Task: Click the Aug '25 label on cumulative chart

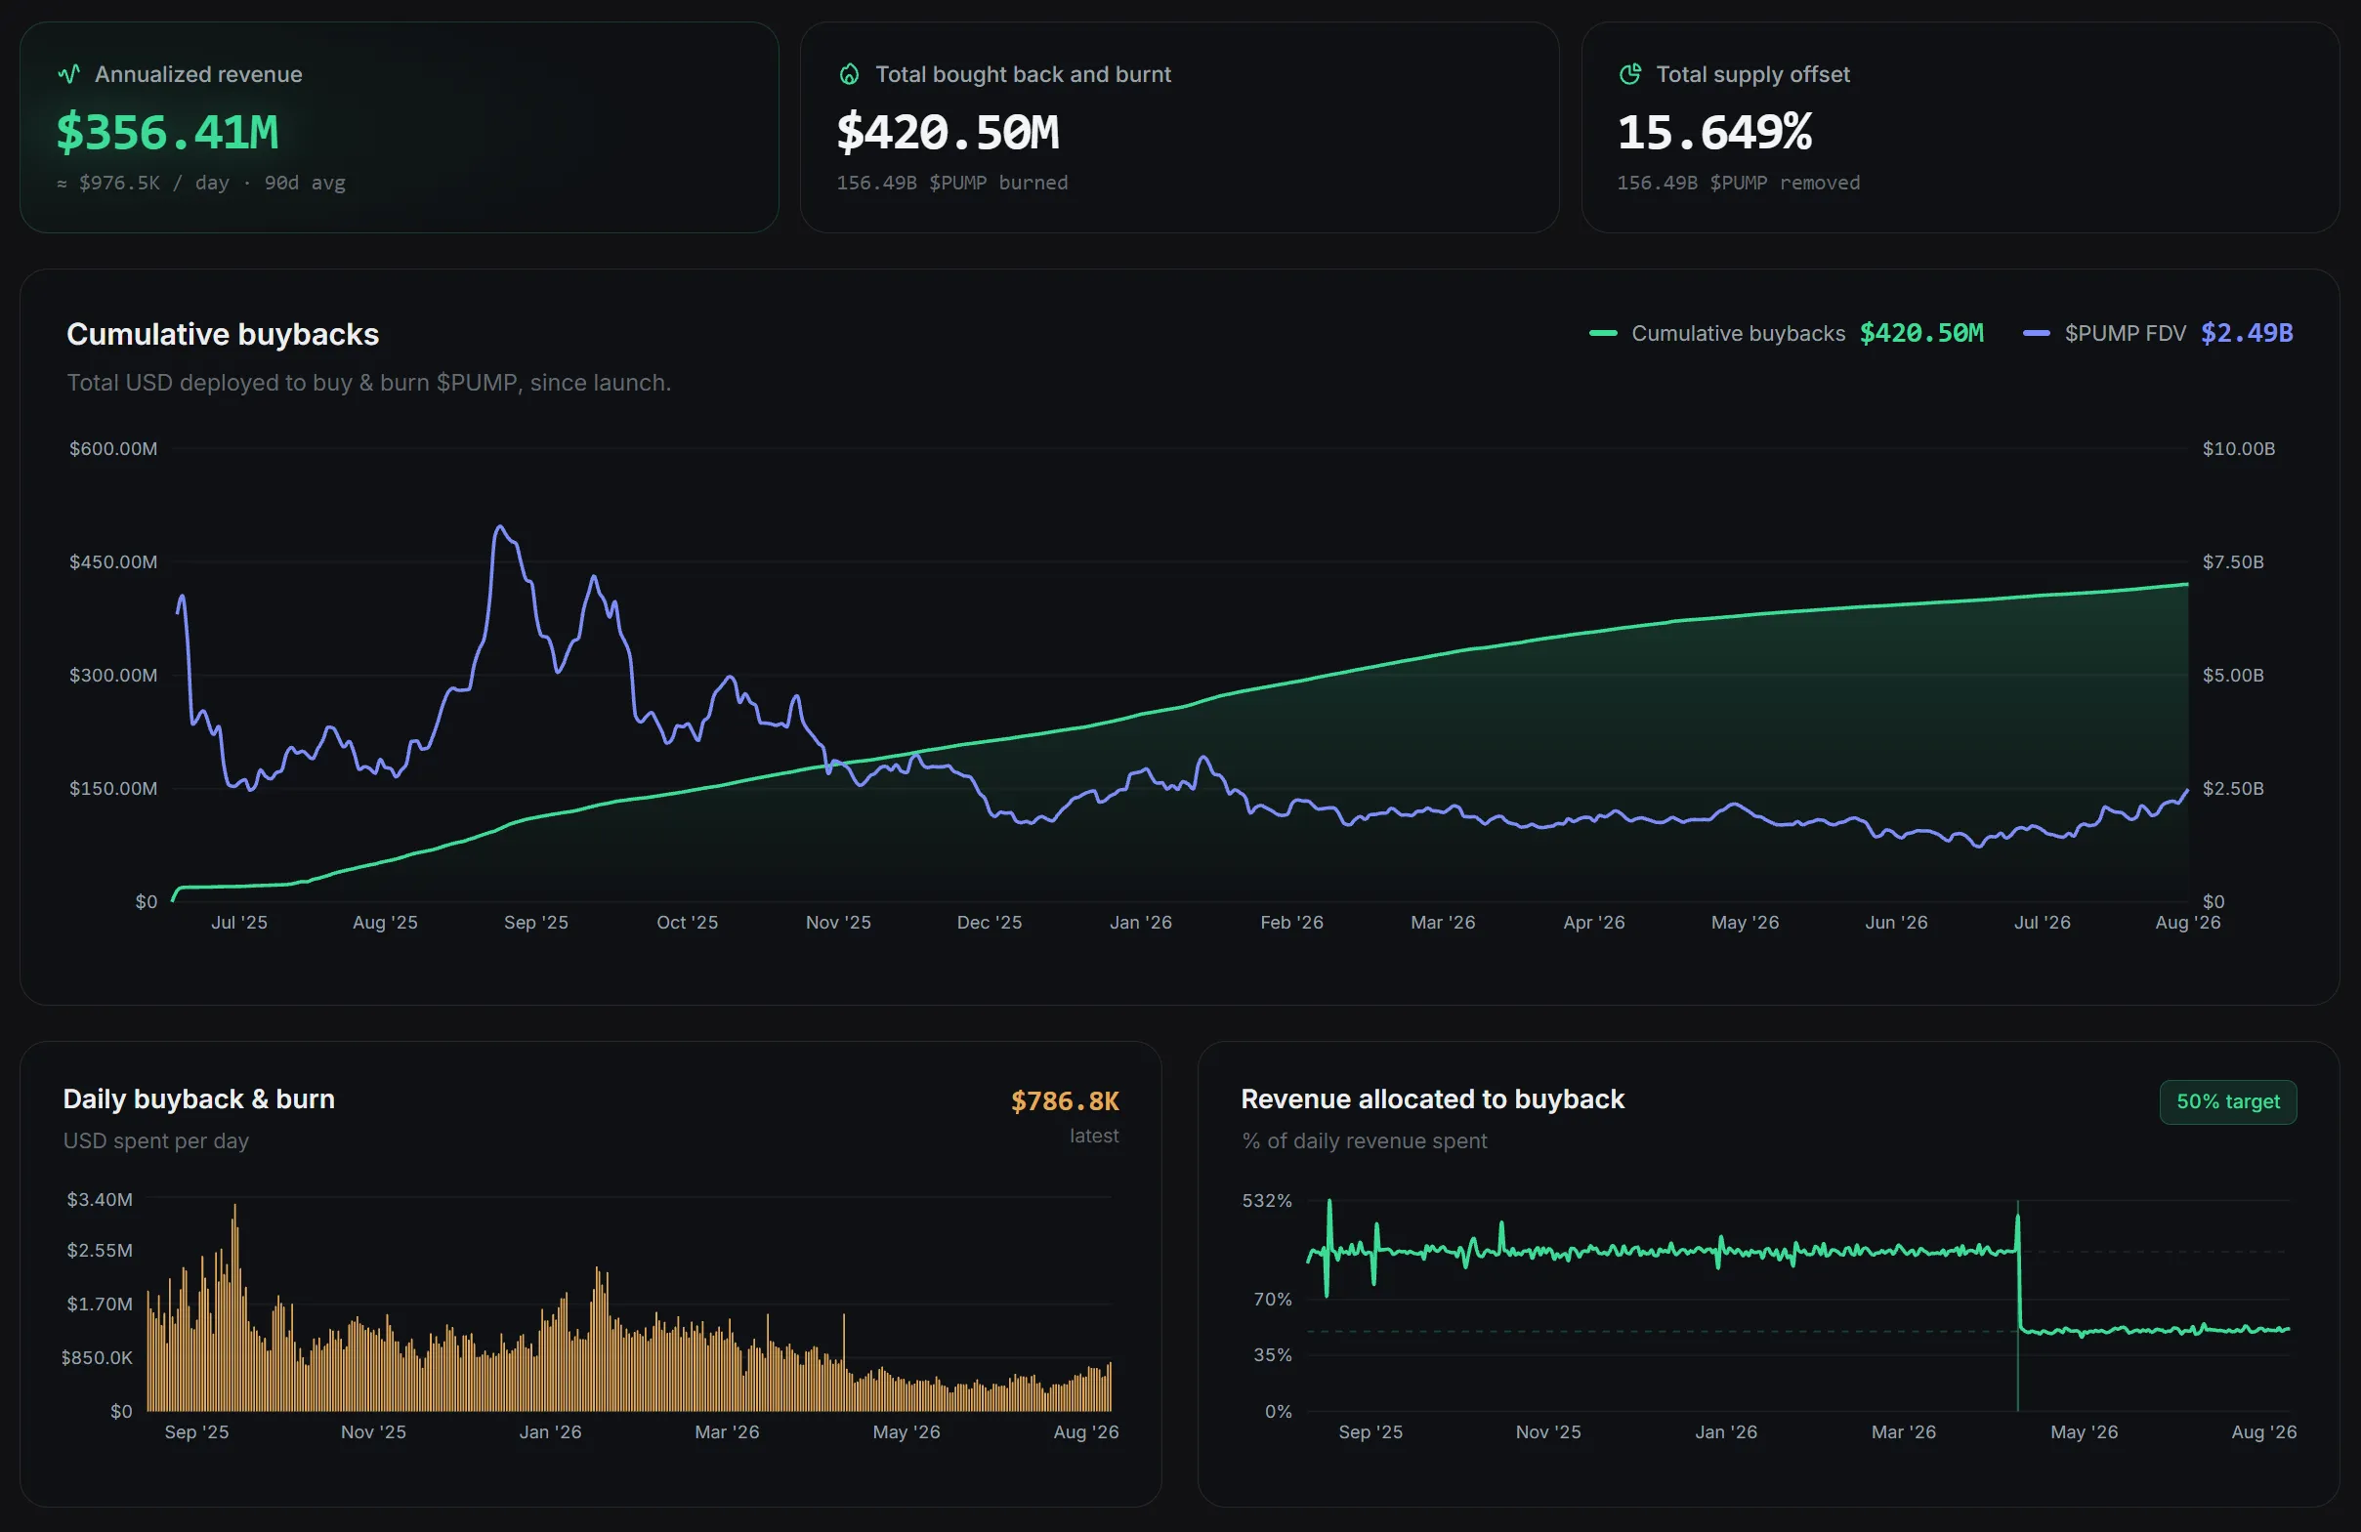Action: click(385, 922)
